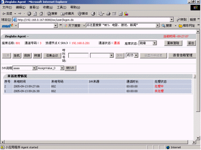Click the address bar URL text
The image size is (201, 150).
46,20
